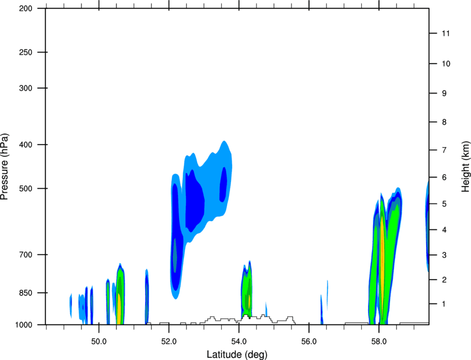Image resolution: width=471 pixels, height=360 pixels.
Task: Click the 58.0 latitude tick label
Action: (x=379, y=342)
